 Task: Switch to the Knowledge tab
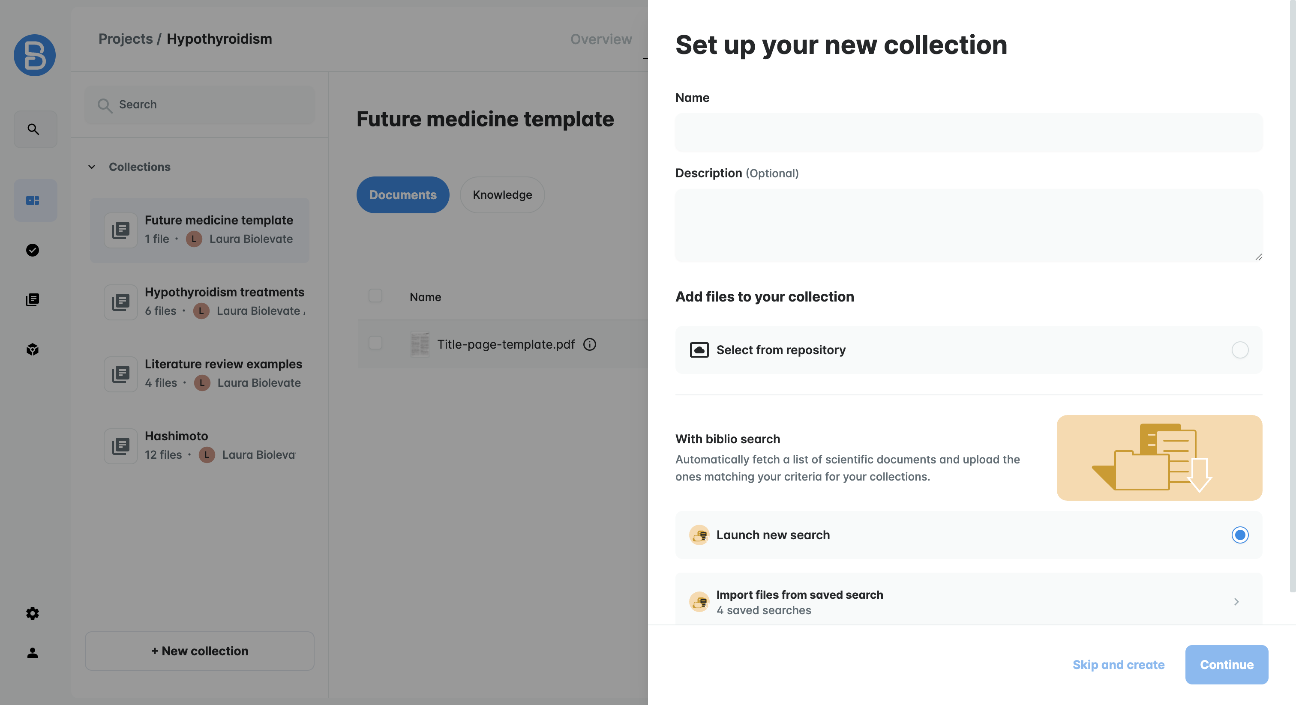(x=502, y=194)
